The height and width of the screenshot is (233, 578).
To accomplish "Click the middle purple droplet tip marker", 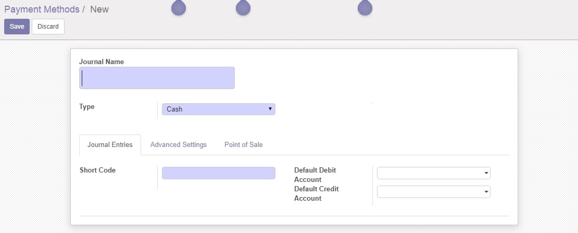I will tap(243, 7).
